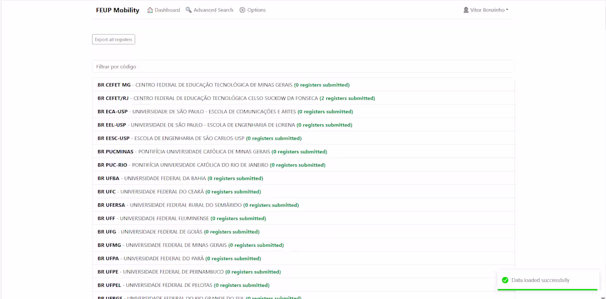Open the Dashboard nav item
Screen dimensions: 606x299
pyautogui.click(x=164, y=10)
